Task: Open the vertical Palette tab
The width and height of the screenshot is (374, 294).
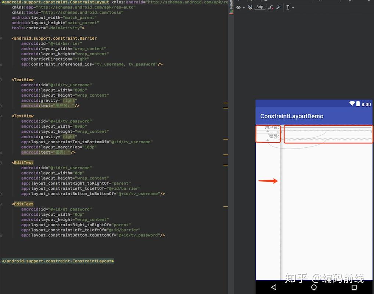Action: [231, 6]
